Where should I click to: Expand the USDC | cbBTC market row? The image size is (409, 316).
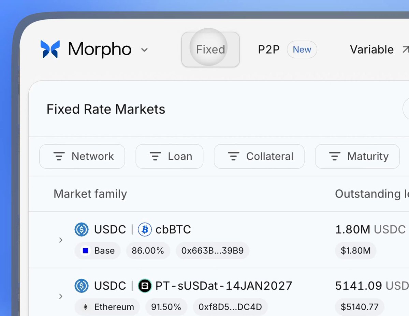pyautogui.click(x=60, y=240)
